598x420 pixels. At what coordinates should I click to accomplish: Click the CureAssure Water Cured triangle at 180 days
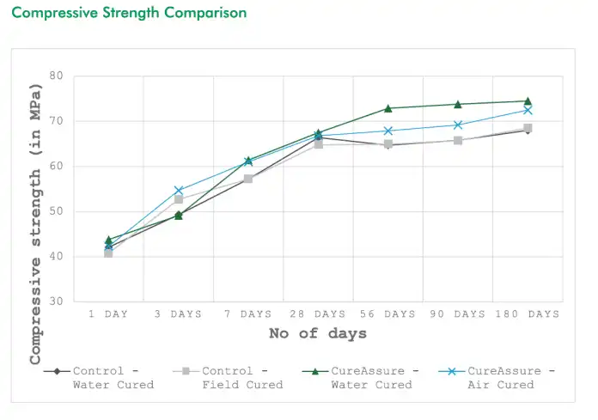coord(528,101)
